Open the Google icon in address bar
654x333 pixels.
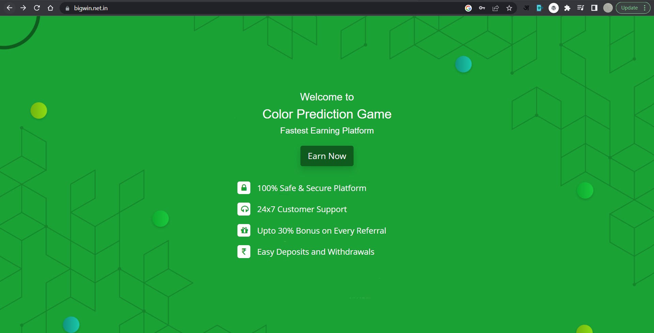468,8
